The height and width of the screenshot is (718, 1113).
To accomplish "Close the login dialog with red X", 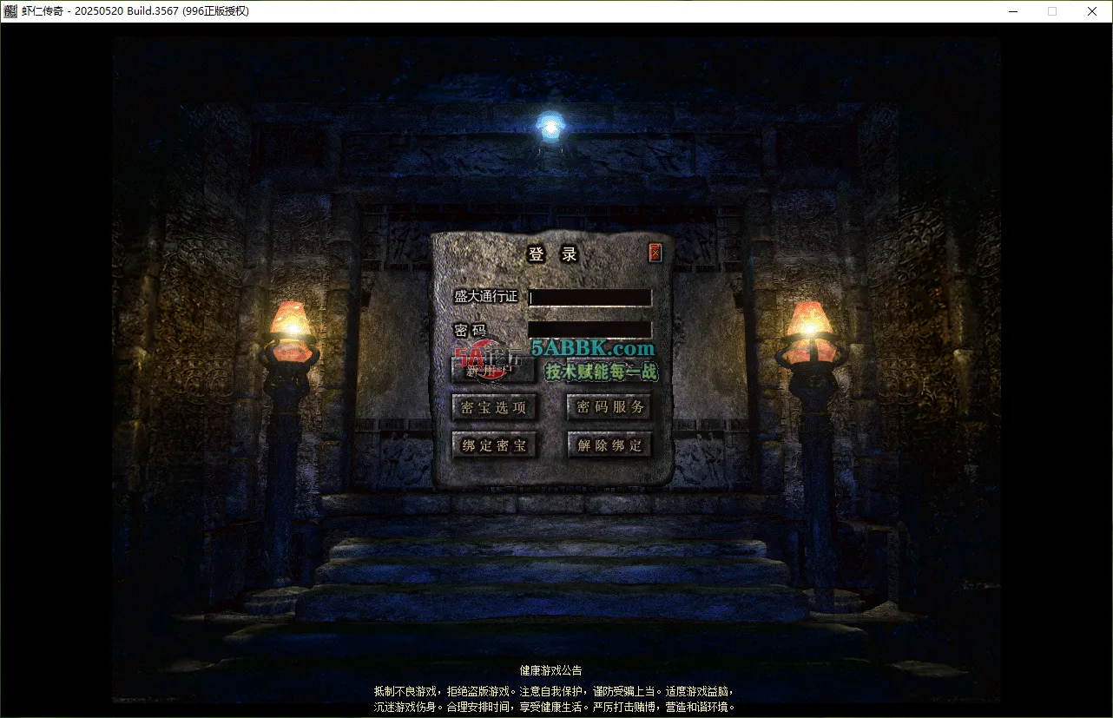I will [x=655, y=253].
